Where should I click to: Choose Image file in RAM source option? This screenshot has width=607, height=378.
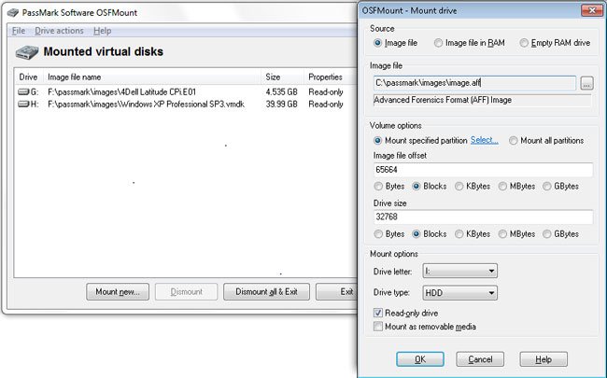pyautogui.click(x=438, y=43)
